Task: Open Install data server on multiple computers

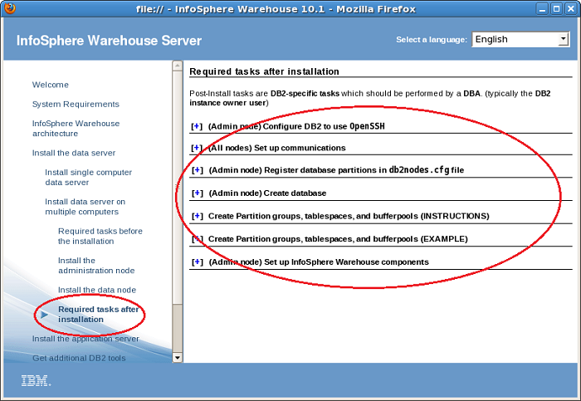Action: click(x=85, y=207)
